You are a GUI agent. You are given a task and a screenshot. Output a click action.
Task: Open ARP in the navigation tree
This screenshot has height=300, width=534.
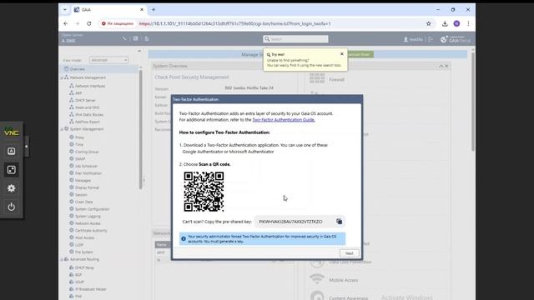[x=78, y=93]
